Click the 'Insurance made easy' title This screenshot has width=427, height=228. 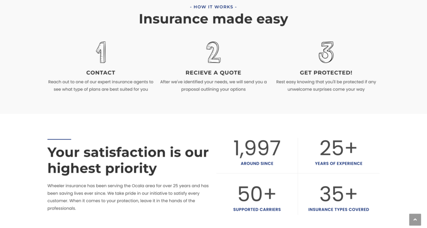tap(213, 19)
